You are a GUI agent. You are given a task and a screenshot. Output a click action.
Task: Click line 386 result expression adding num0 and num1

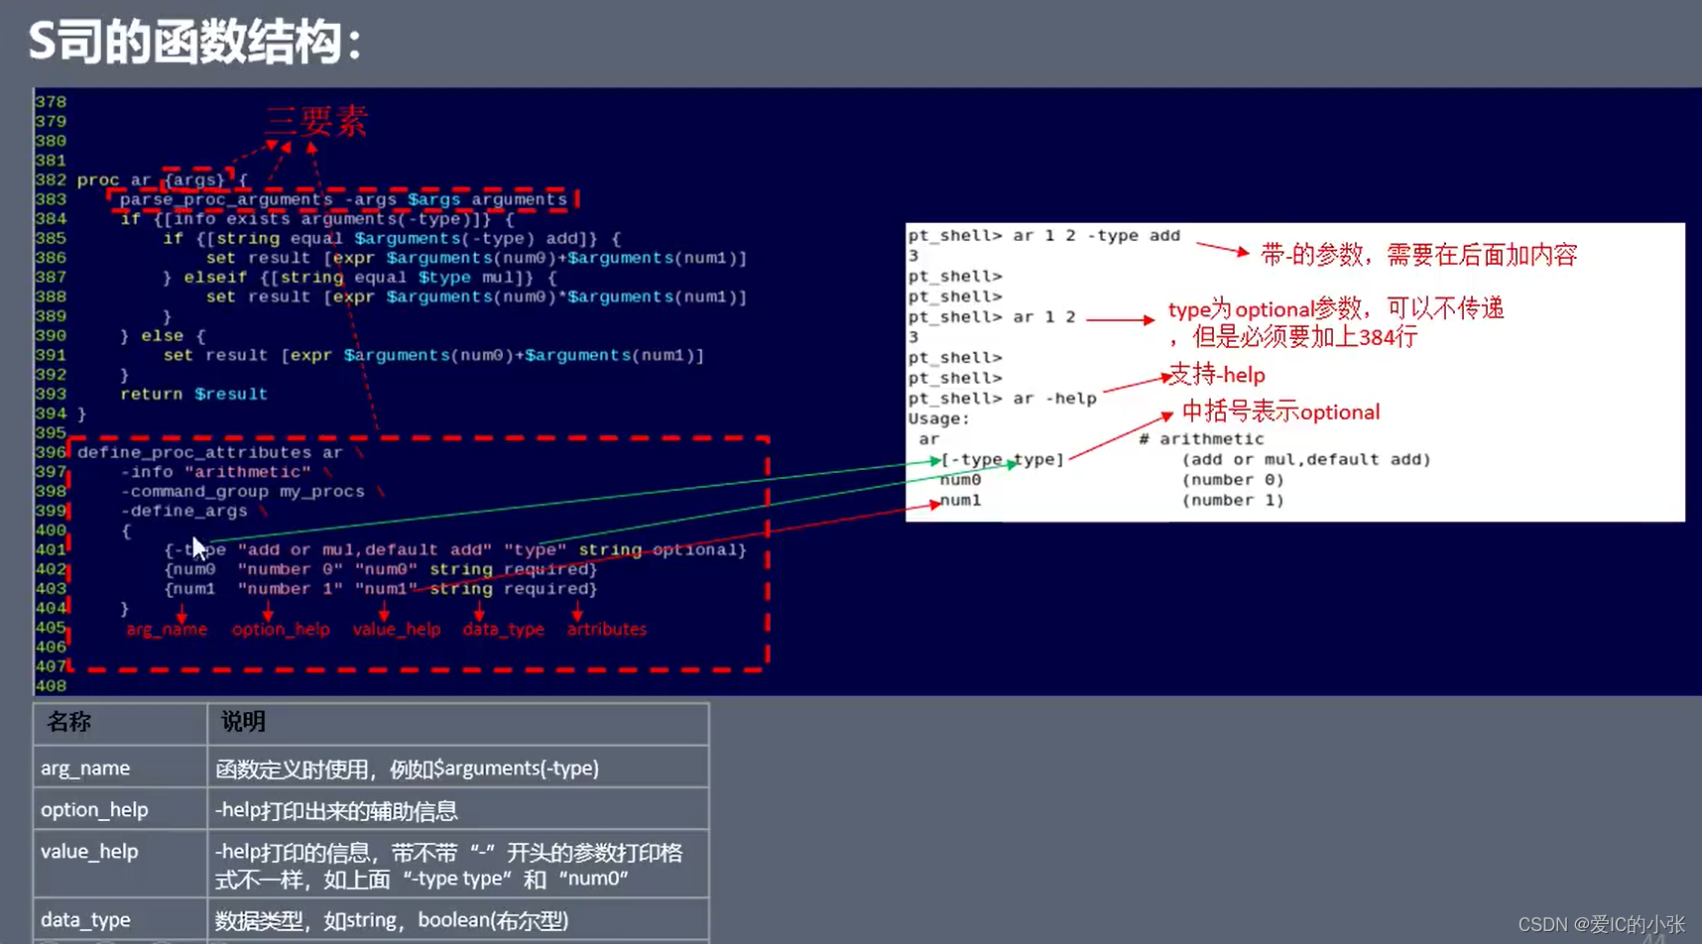(476, 258)
